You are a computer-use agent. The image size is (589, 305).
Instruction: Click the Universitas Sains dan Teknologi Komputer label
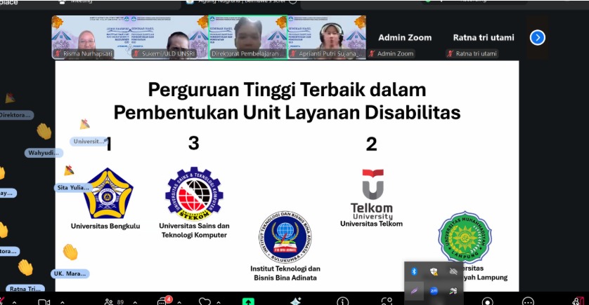194,231
